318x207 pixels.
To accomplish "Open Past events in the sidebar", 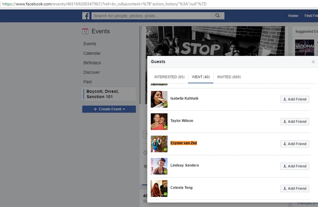I will click(x=87, y=82).
